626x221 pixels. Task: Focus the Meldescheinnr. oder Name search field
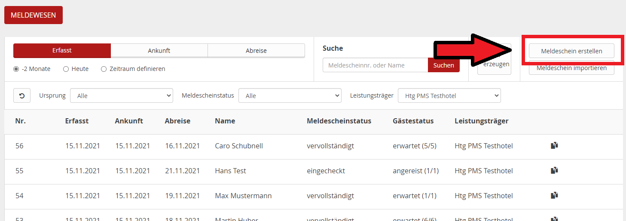(375, 65)
